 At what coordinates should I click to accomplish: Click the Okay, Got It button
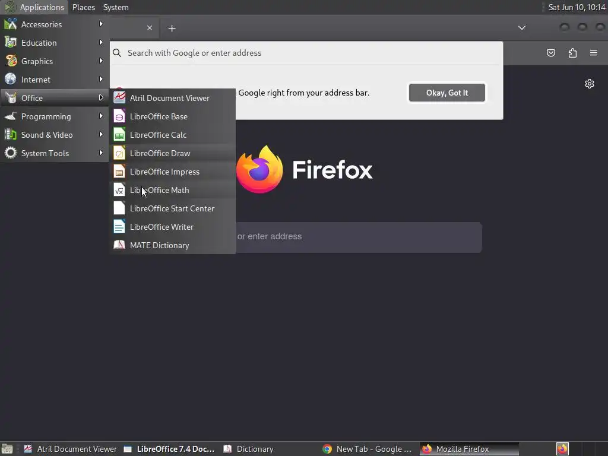click(x=447, y=93)
